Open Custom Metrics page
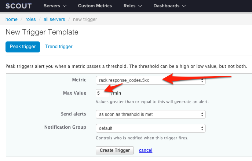 click(95, 6)
